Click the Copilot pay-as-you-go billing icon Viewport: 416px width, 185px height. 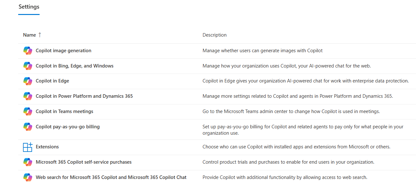pos(28,127)
